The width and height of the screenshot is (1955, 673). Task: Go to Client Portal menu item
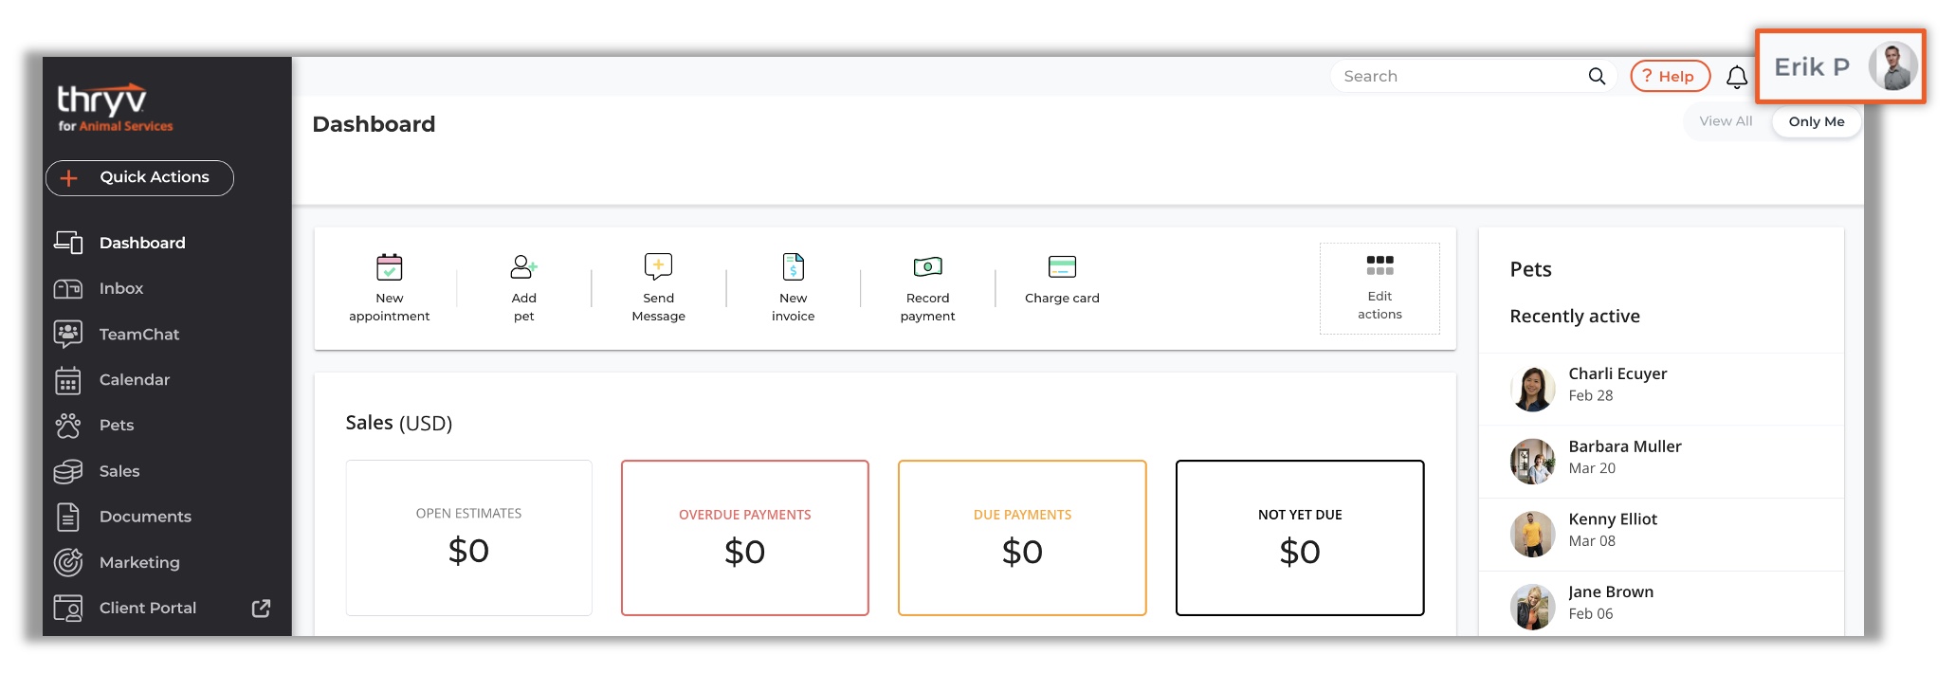pyautogui.click(x=148, y=608)
